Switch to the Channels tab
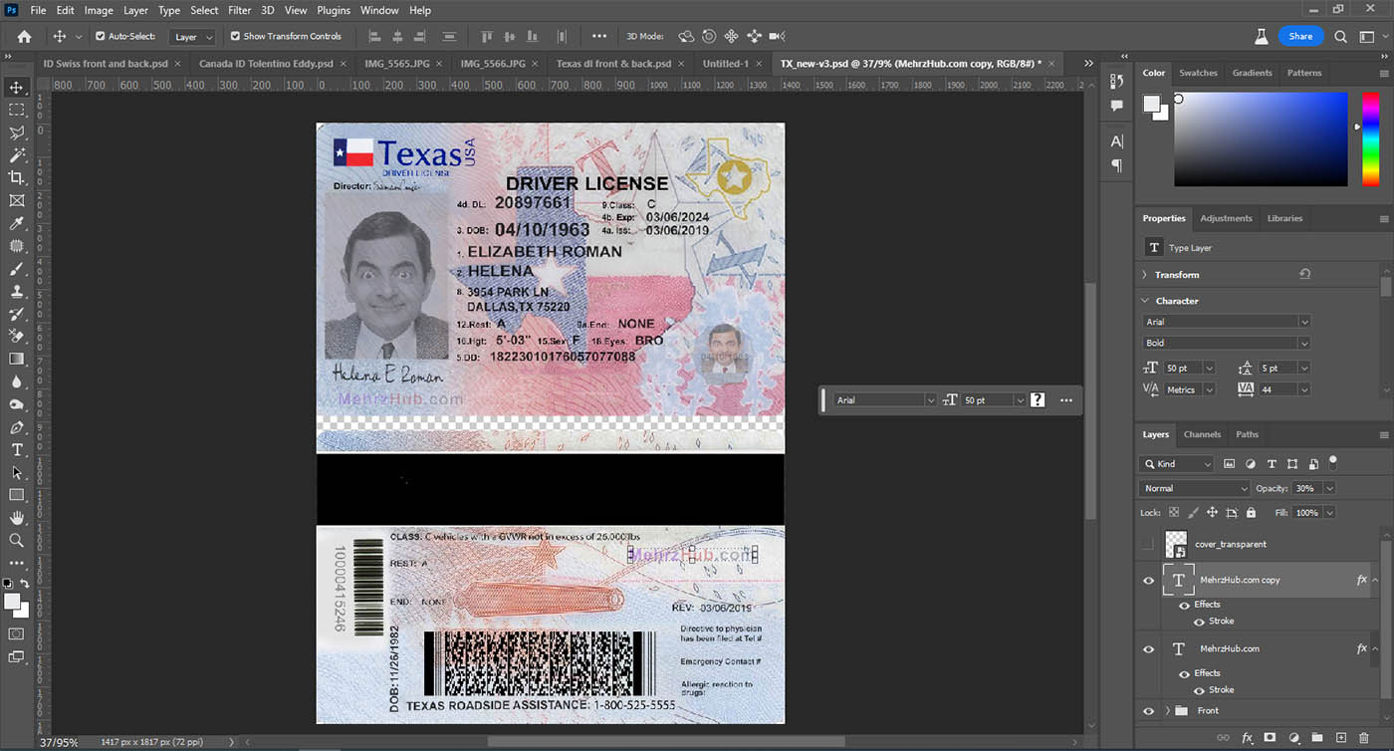Viewport: 1394px width, 751px height. pyautogui.click(x=1202, y=434)
